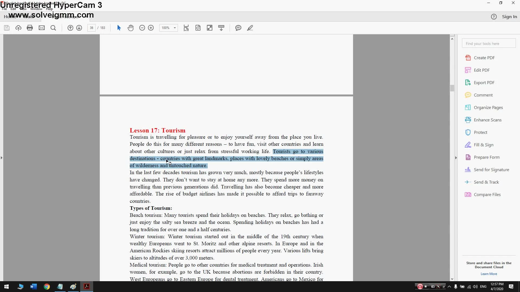The width and height of the screenshot is (520, 292).
Task: Open the Export PDF tool
Action: (x=480, y=83)
